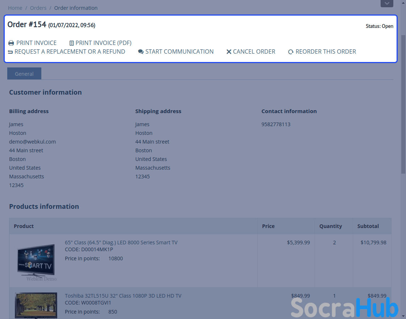Click the printer icon beside Print Invoice
The height and width of the screenshot is (319, 406).
pyautogui.click(x=11, y=43)
